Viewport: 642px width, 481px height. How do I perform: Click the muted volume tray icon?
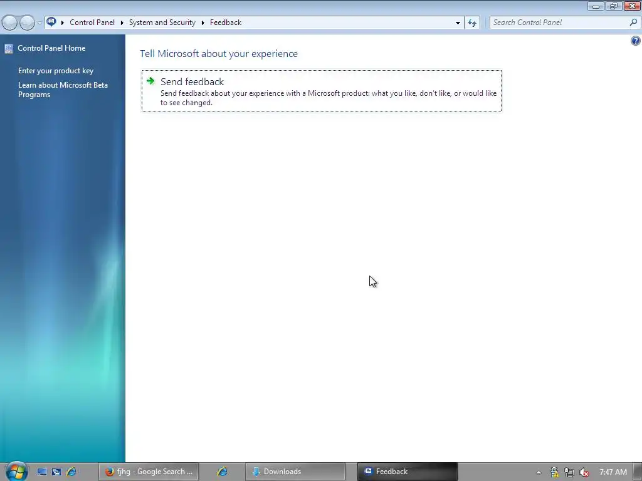(x=584, y=472)
